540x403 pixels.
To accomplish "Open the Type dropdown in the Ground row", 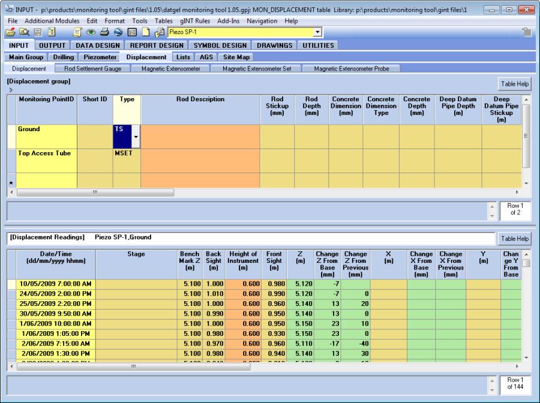I will tap(136, 137).
